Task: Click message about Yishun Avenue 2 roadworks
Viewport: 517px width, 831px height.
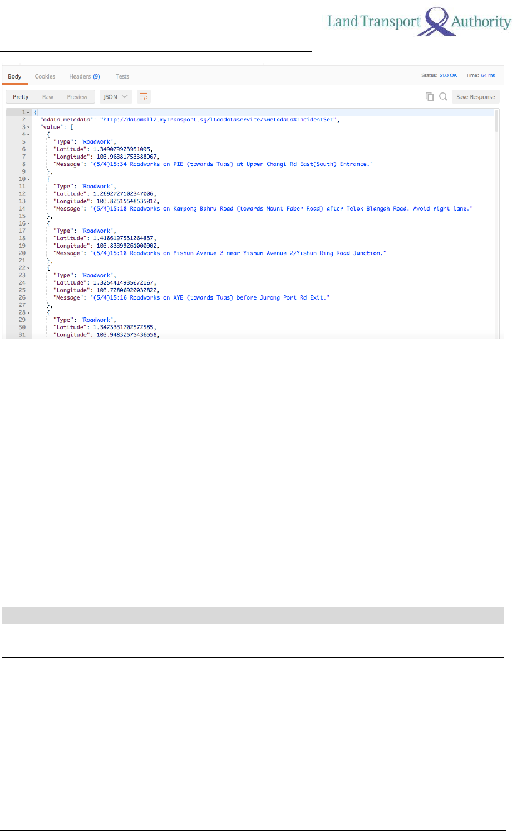Action: coord(238,253)
